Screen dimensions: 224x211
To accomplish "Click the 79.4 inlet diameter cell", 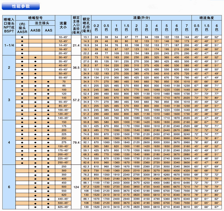I will [76, 142].
